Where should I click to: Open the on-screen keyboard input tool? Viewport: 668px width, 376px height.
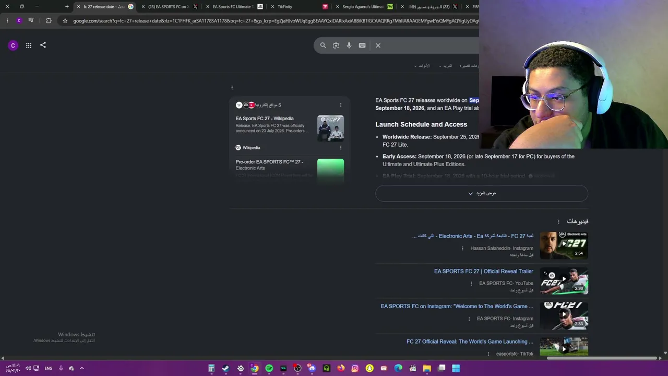pyautogui.click(x=362, y=45)
